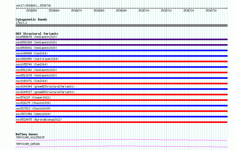This screenshot has width=235, height=150.
Task: Select transcript label TRPV3|NM_145068
Action: (28, 144)
